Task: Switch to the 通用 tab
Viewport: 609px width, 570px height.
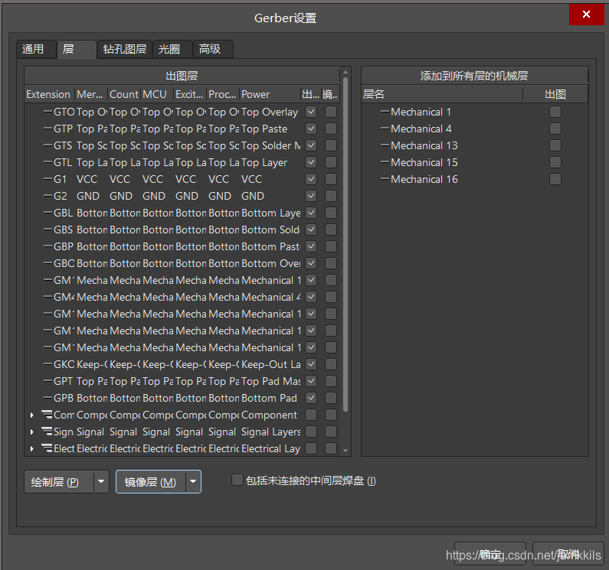Action: [x=36, y=49]
